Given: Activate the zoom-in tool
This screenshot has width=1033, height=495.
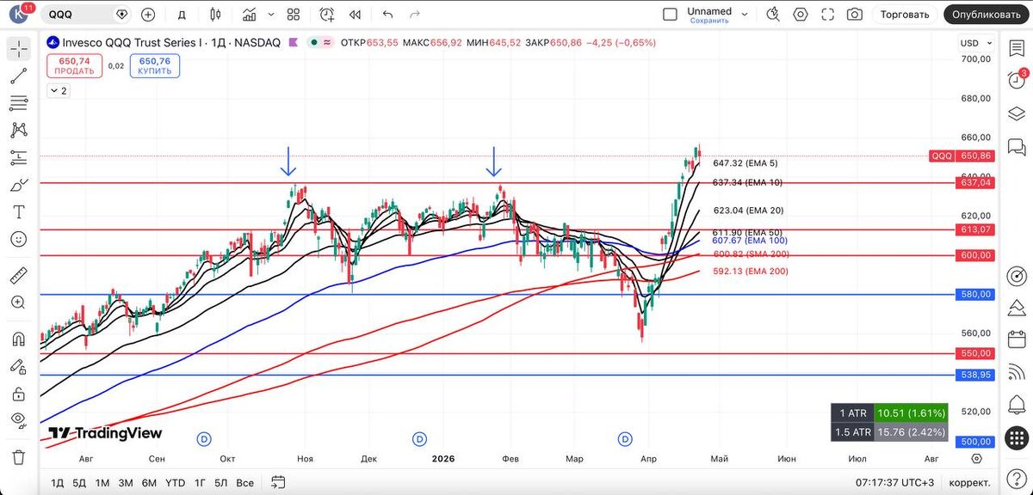Looking at the screenshot, I should pyautogui.click(x=18, y=302).
